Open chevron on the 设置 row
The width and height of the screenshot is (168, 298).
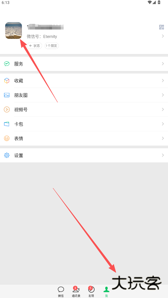[163, 155]
